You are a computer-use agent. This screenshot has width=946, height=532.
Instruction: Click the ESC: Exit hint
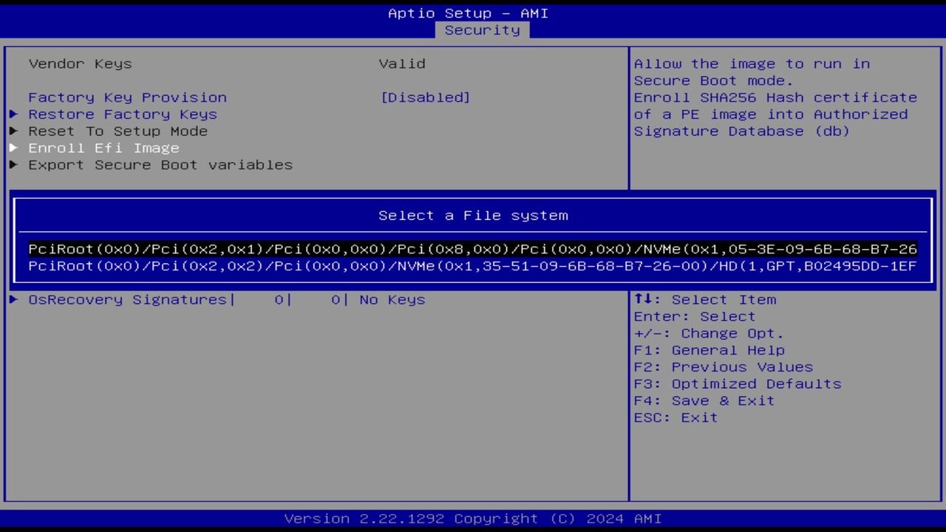[676, 418]
